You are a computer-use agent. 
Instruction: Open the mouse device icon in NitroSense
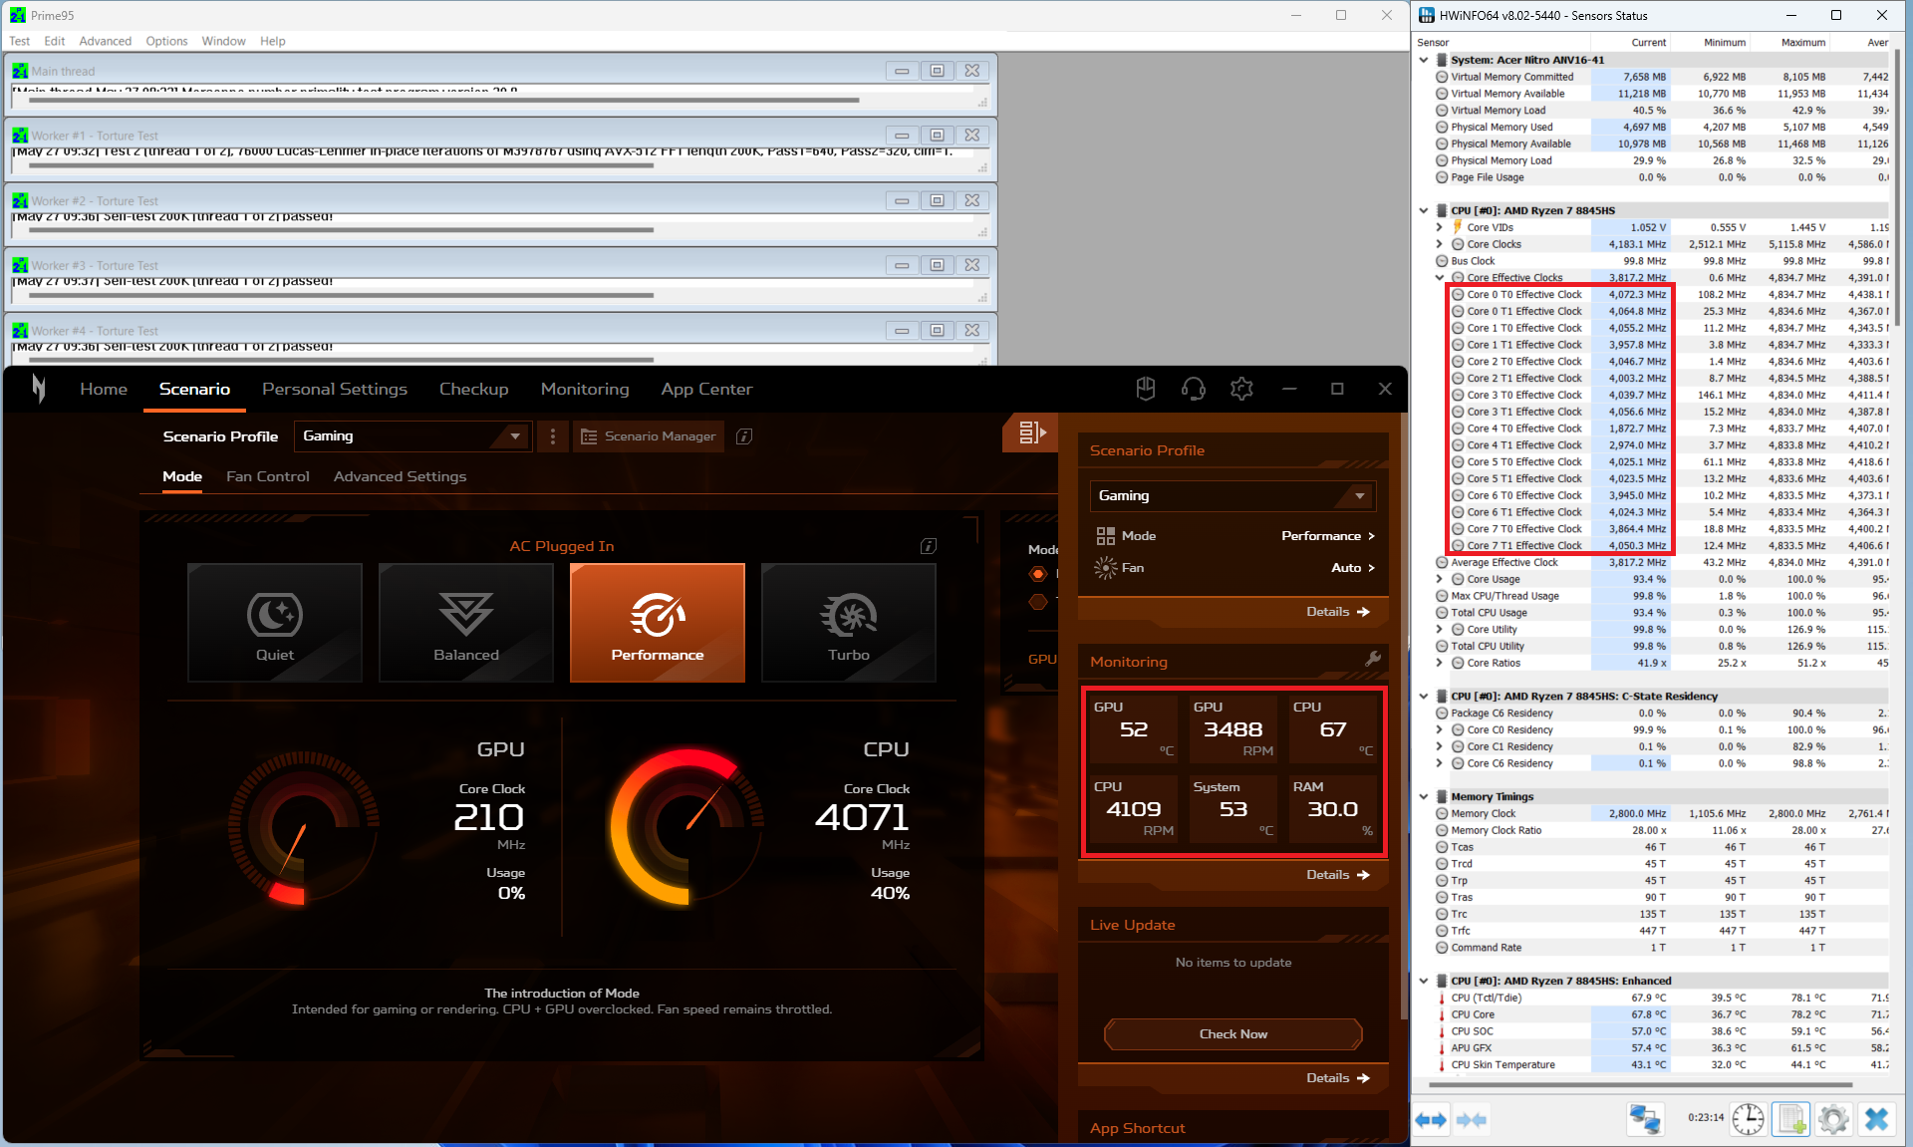click(x=1146, y=389)
